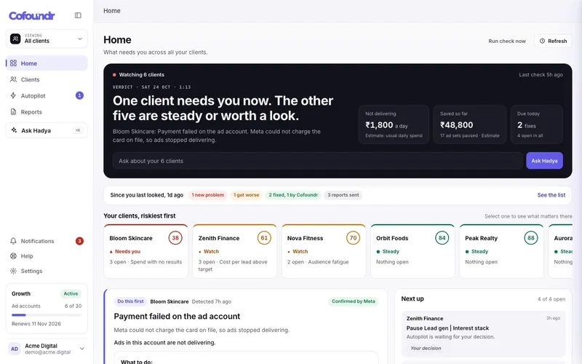Open the Help page
Image resolution: width=582 pixels, height=364 pixels.
click(x=47, y=256)
